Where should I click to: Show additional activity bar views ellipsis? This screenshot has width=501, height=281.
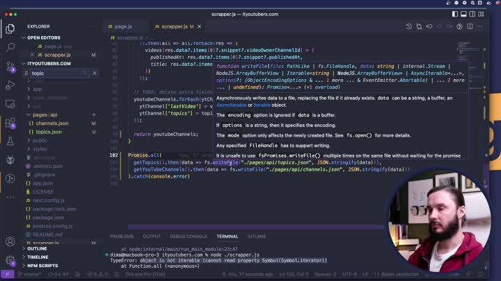(10, 197)
